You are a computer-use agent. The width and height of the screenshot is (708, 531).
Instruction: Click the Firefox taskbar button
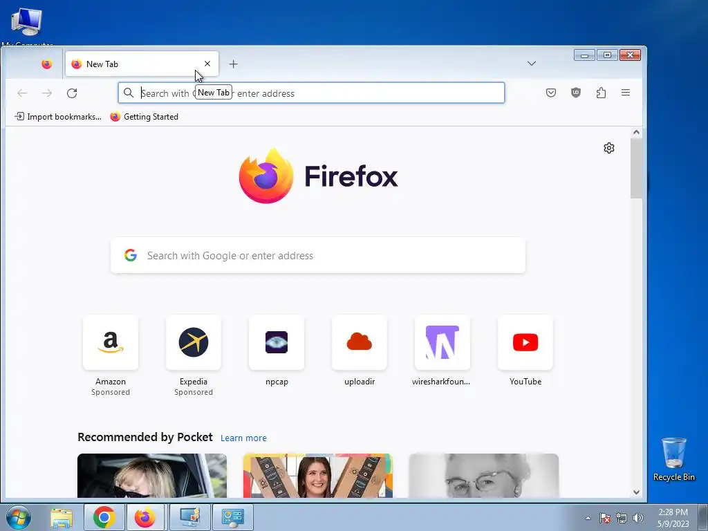click(145, 517)
